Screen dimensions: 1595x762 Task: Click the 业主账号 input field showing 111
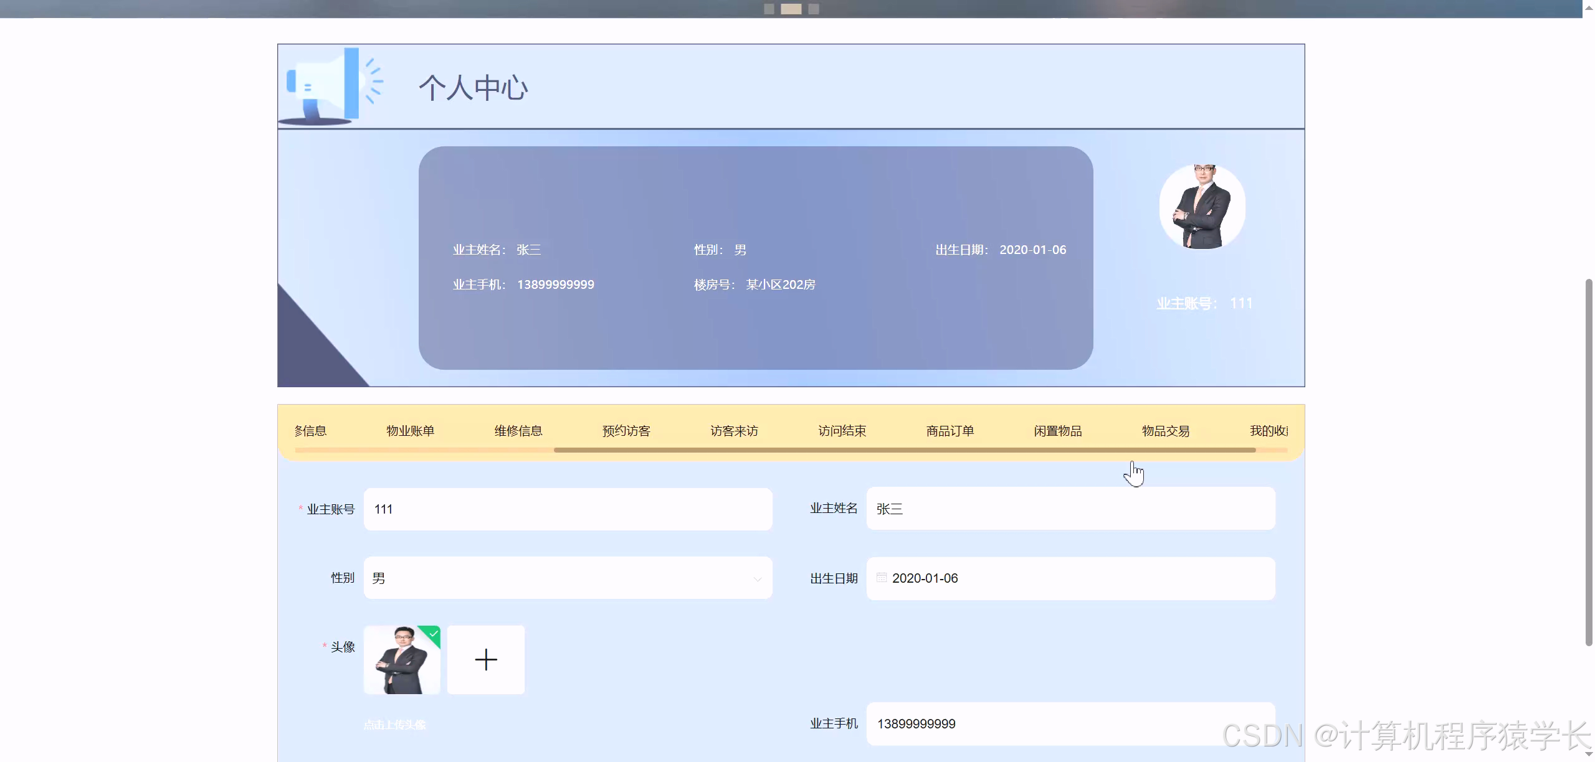[568, 509]
